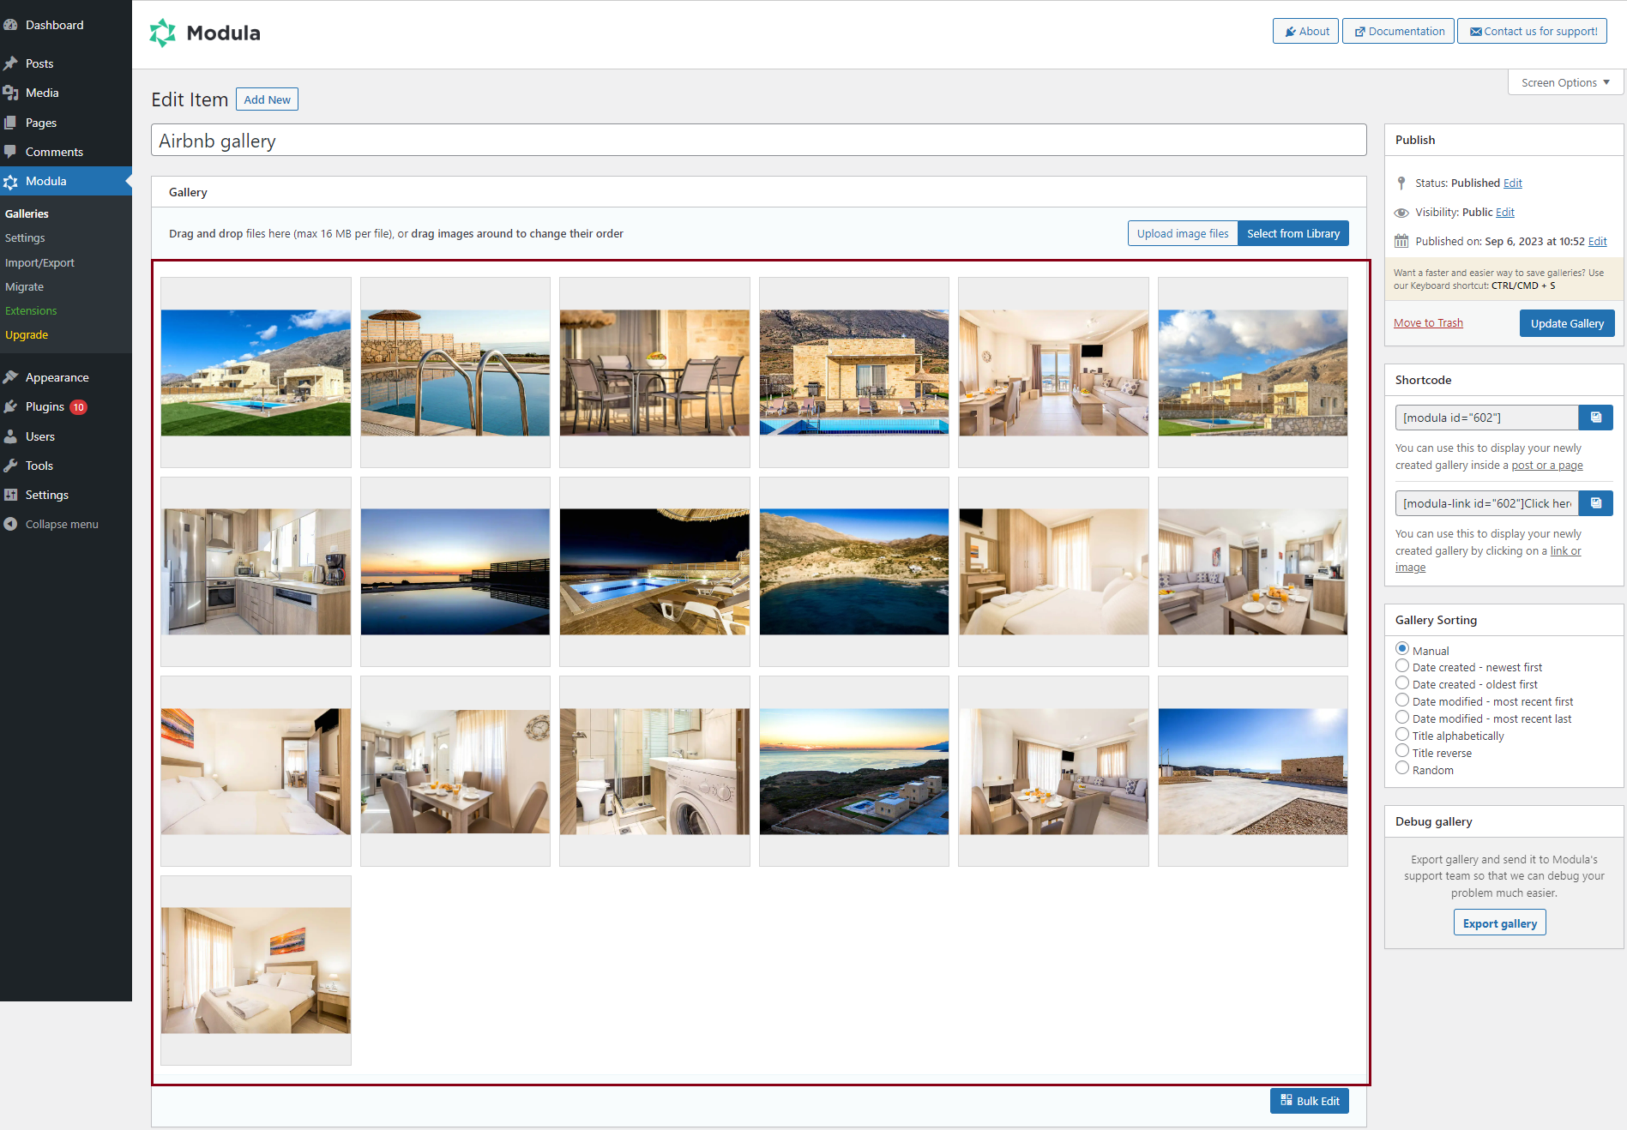This screenshot has width=1627, height=1130.
Task: Select the aerial bay view thumbnail
Action: click(x=854, y=572)
